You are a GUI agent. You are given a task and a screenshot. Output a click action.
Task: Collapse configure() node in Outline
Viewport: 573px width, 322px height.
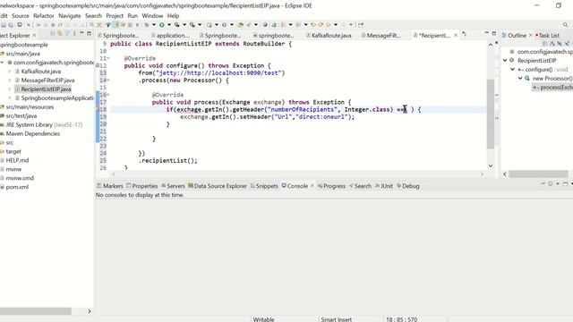click(513, 70)
